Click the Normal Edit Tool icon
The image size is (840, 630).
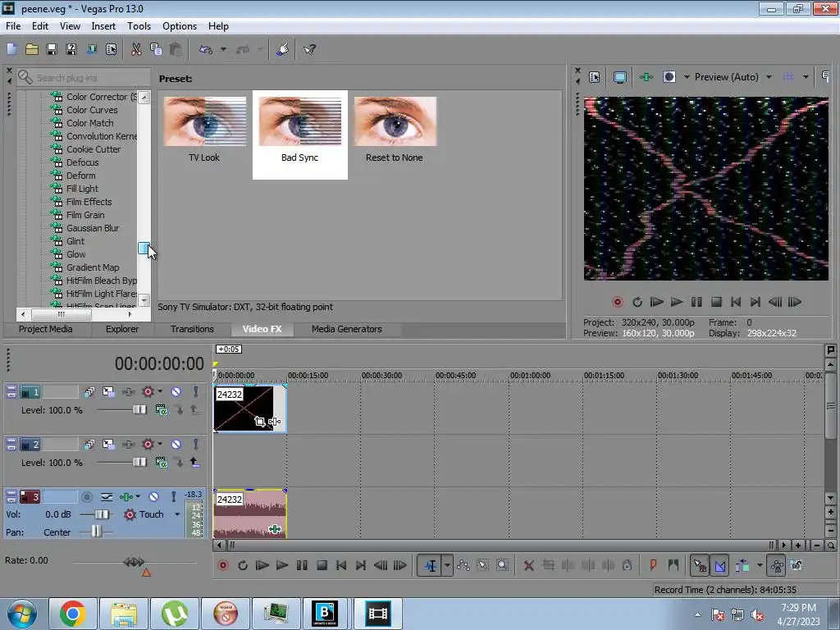(430, 565)
